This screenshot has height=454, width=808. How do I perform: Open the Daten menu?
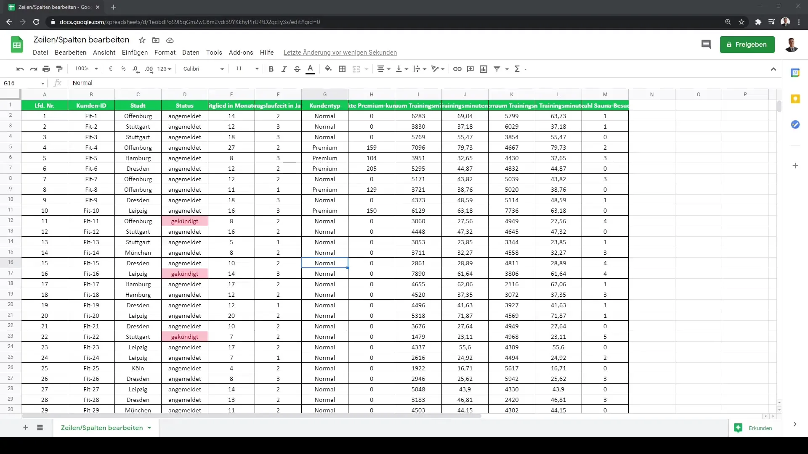click(x=190, y=52)
